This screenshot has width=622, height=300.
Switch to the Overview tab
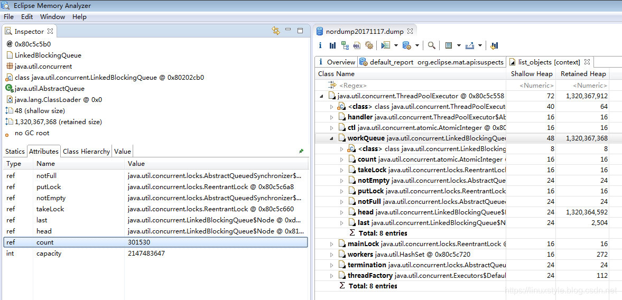point(337,62)
